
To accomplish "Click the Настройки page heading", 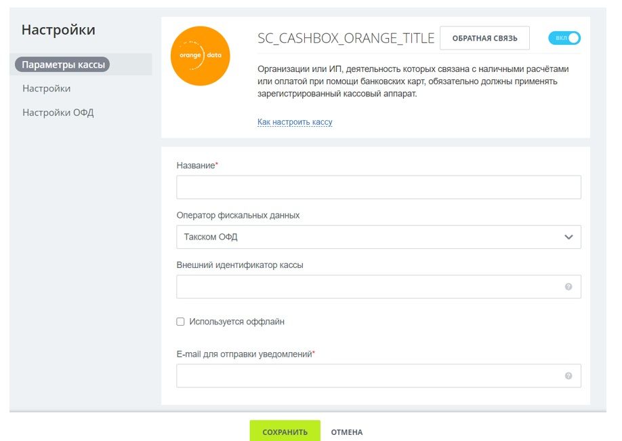I will (58, 30).
